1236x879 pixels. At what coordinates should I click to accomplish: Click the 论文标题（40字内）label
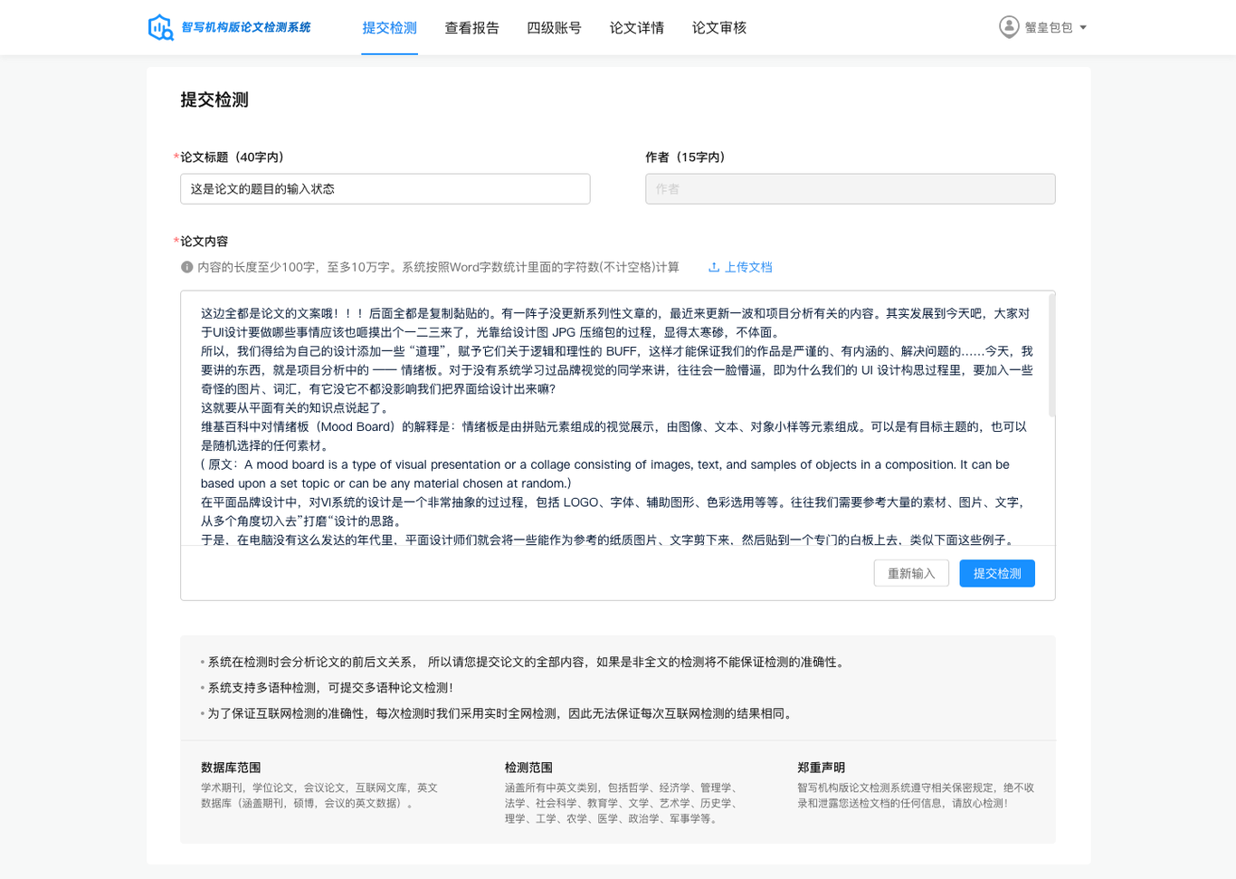[x=232, y=158]
